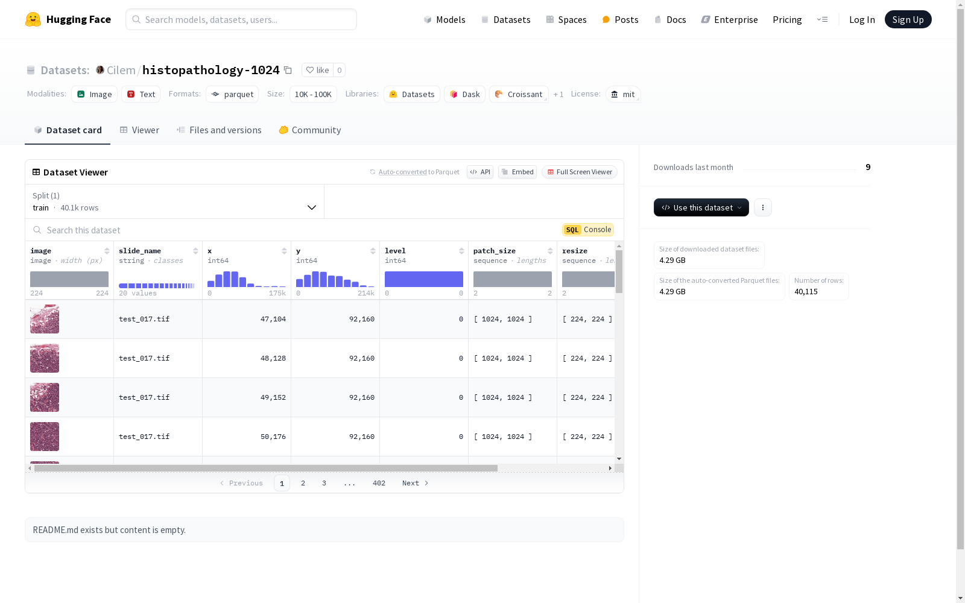Open the Full Screen Viewer

click(x=579, y=172)
